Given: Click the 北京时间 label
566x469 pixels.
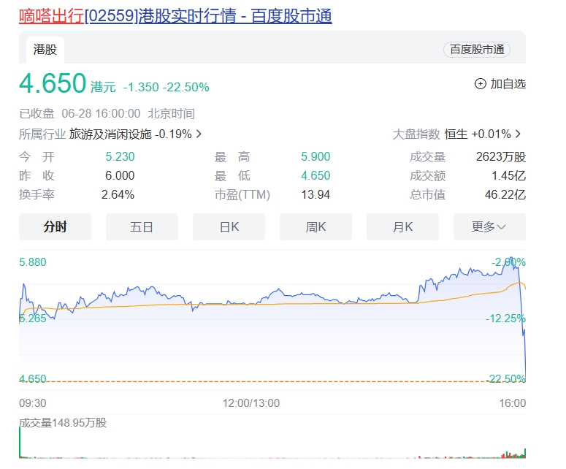Looking at the screenshot, I should (x=172, y=114).
